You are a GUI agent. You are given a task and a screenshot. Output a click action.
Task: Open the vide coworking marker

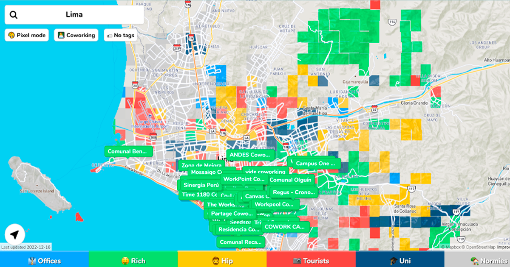pos(265,172)
